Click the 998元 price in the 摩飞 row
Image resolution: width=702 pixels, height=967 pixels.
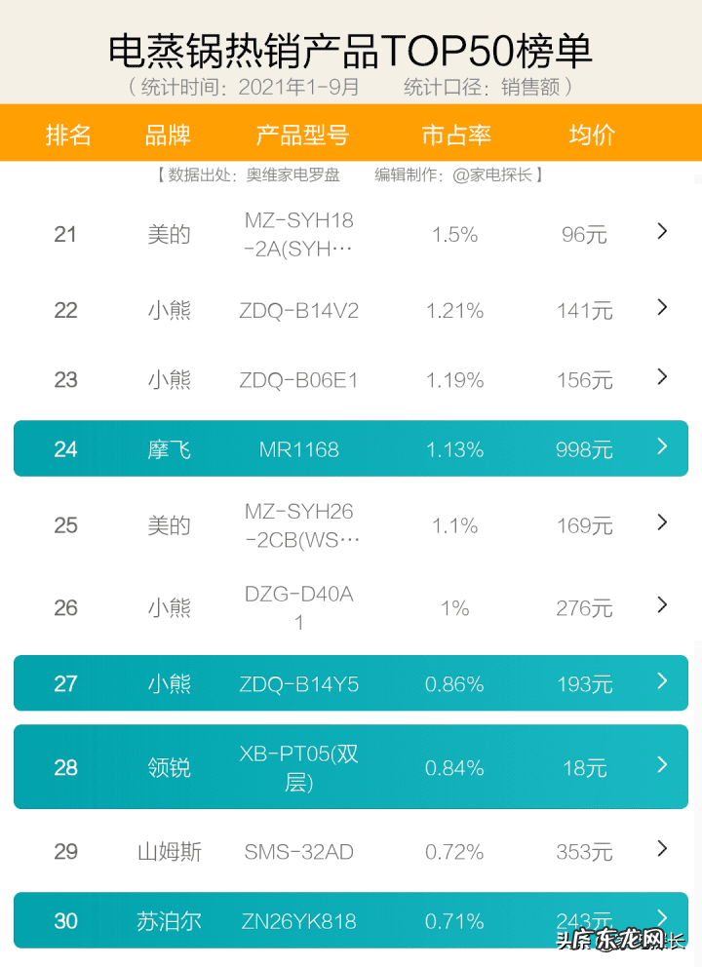(584, 449)
